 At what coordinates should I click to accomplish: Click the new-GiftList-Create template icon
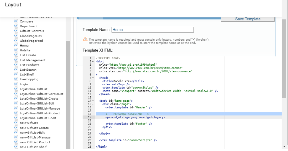(x=16, y=128)
